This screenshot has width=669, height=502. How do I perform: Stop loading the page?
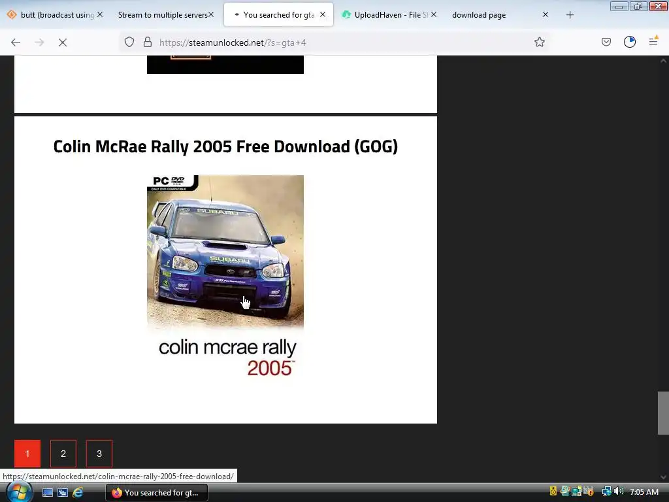63,42
